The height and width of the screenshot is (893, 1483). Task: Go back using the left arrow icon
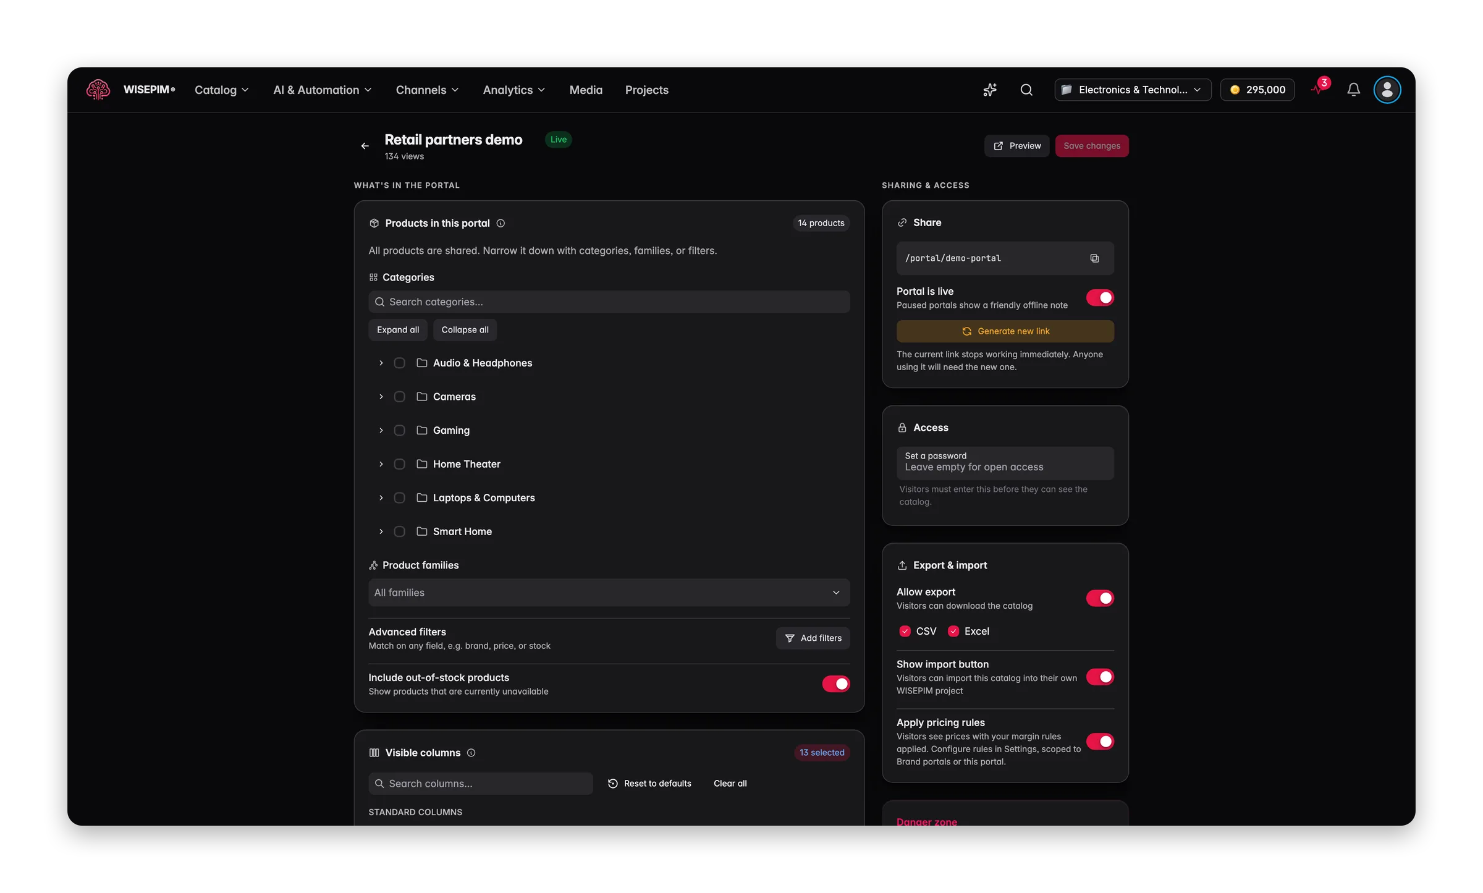(365, 146)
